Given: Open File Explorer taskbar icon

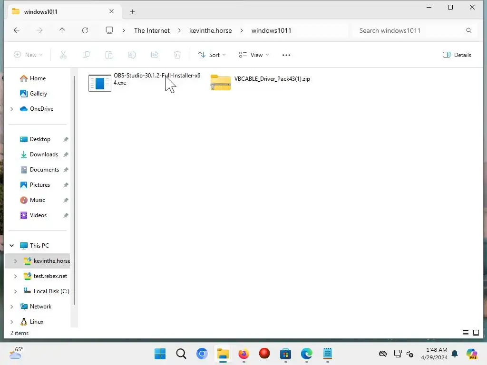Looking at the screenshot, I should coord(223,354).
